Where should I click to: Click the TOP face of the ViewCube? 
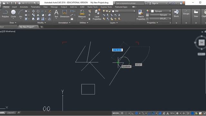(x=201, y=43)
